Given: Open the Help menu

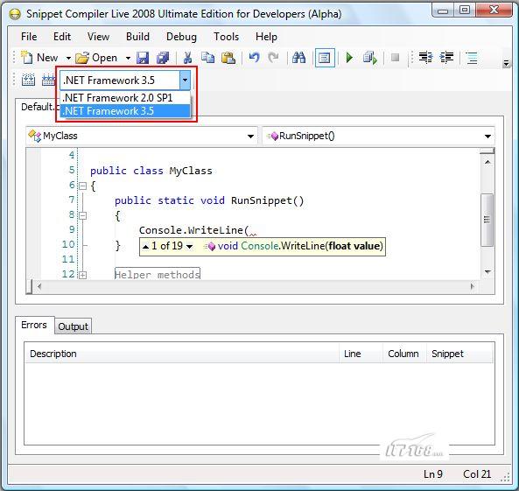Looking at the screenshot, I should click(266, 37).
